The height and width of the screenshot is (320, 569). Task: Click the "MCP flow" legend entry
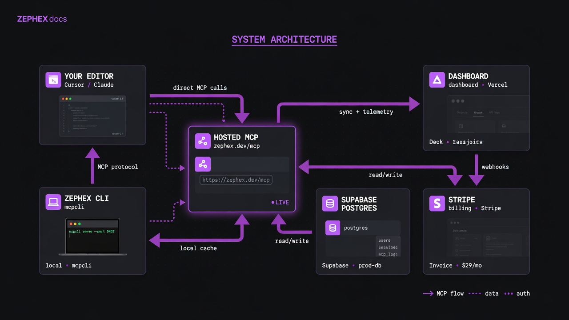point(443,293)
